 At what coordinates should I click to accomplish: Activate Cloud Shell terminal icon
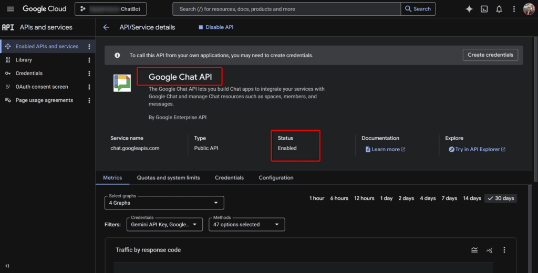point(484,9)
